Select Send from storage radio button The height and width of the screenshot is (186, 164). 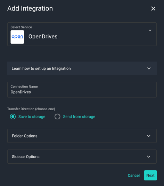pos(57,117)
